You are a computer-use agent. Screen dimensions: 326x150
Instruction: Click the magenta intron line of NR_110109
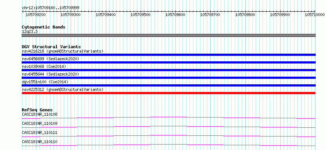tap(168, 127)
